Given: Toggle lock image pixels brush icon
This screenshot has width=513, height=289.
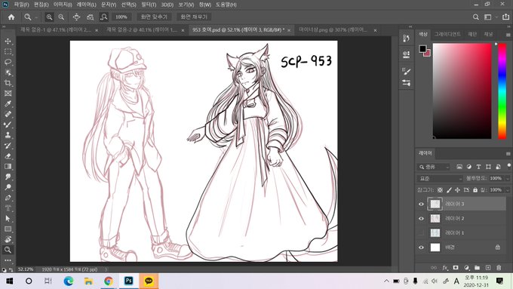Looking at the screenshot, I should coord(449,190).
